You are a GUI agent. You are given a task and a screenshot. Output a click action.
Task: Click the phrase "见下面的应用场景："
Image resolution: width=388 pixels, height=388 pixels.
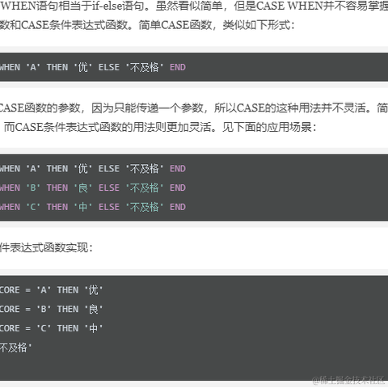[269, 127]
